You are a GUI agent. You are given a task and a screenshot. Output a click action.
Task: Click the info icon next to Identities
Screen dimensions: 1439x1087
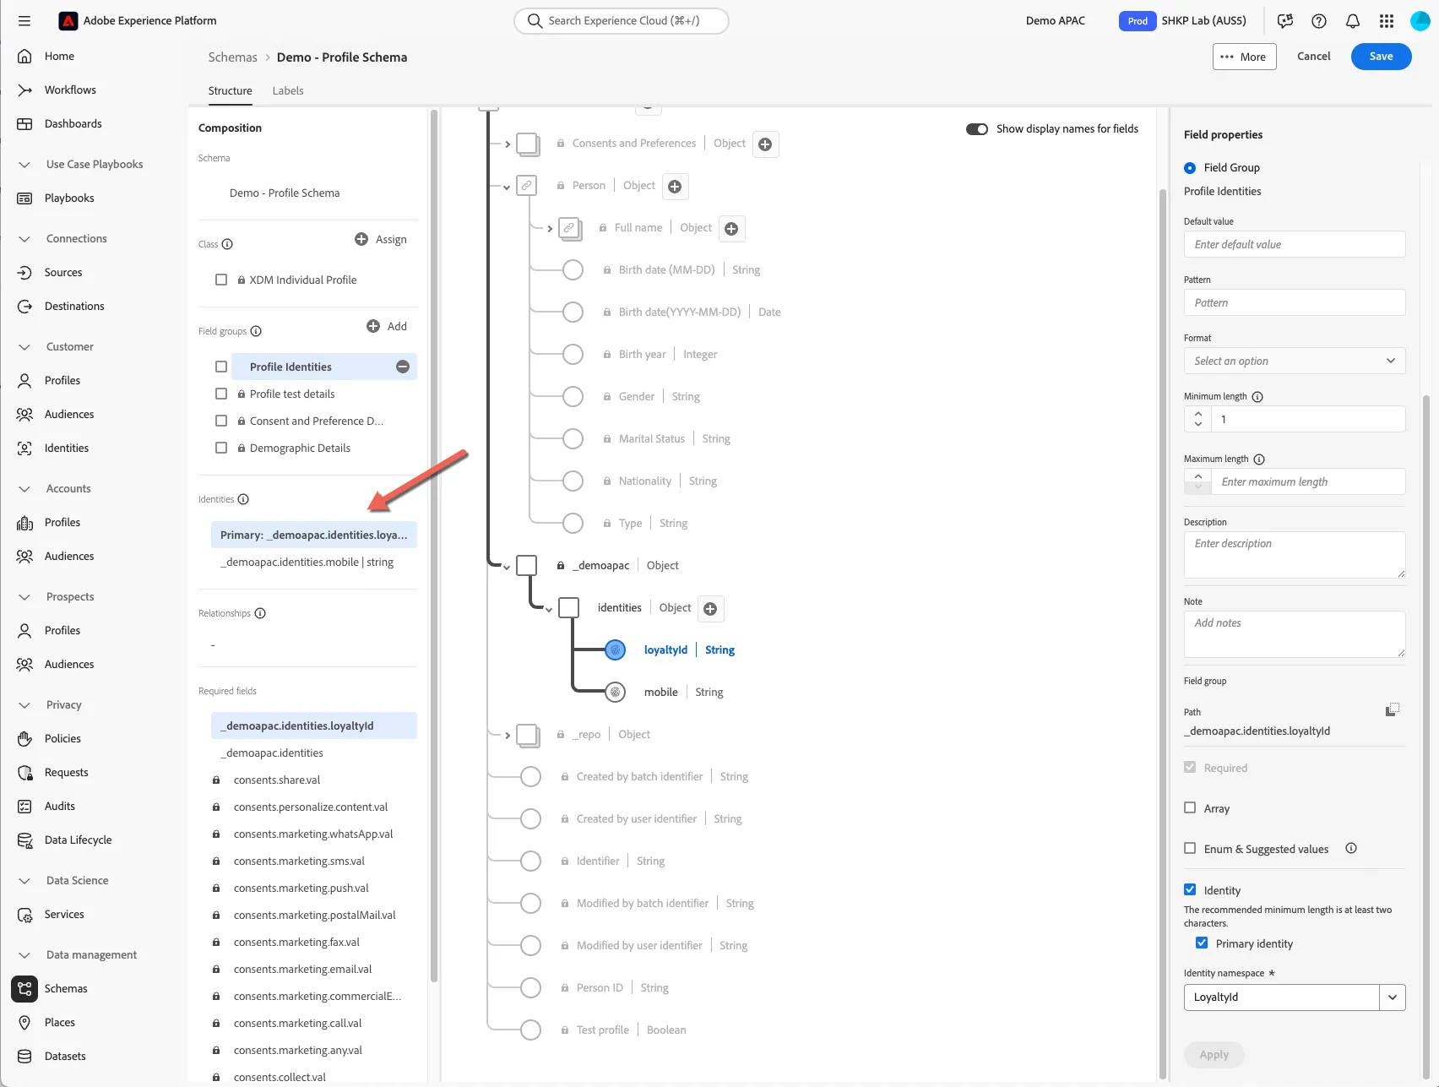243,499
